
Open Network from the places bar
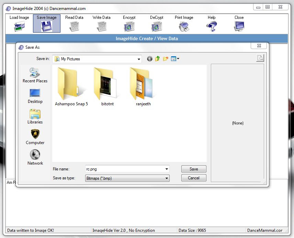(x=35, y=157)
